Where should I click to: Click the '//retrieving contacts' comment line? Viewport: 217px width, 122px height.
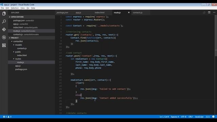pos(78,32)
